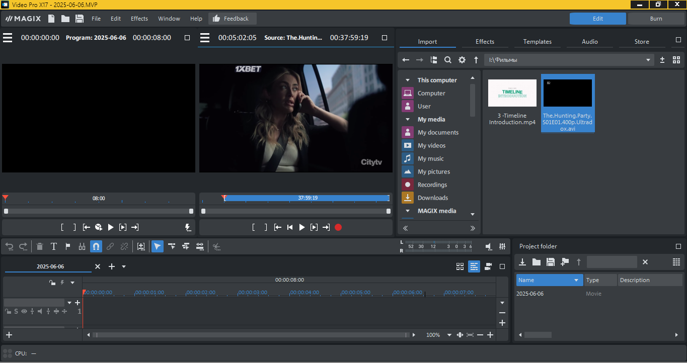The image size is (687, 363).
Task: Collapse the This computer tree section
Action: (x=408, y=80)
